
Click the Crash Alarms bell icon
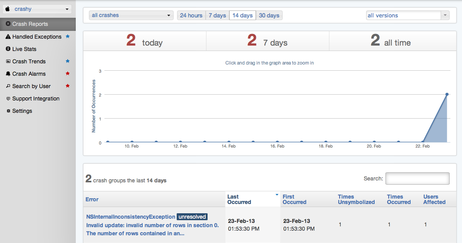pos(8,74)
